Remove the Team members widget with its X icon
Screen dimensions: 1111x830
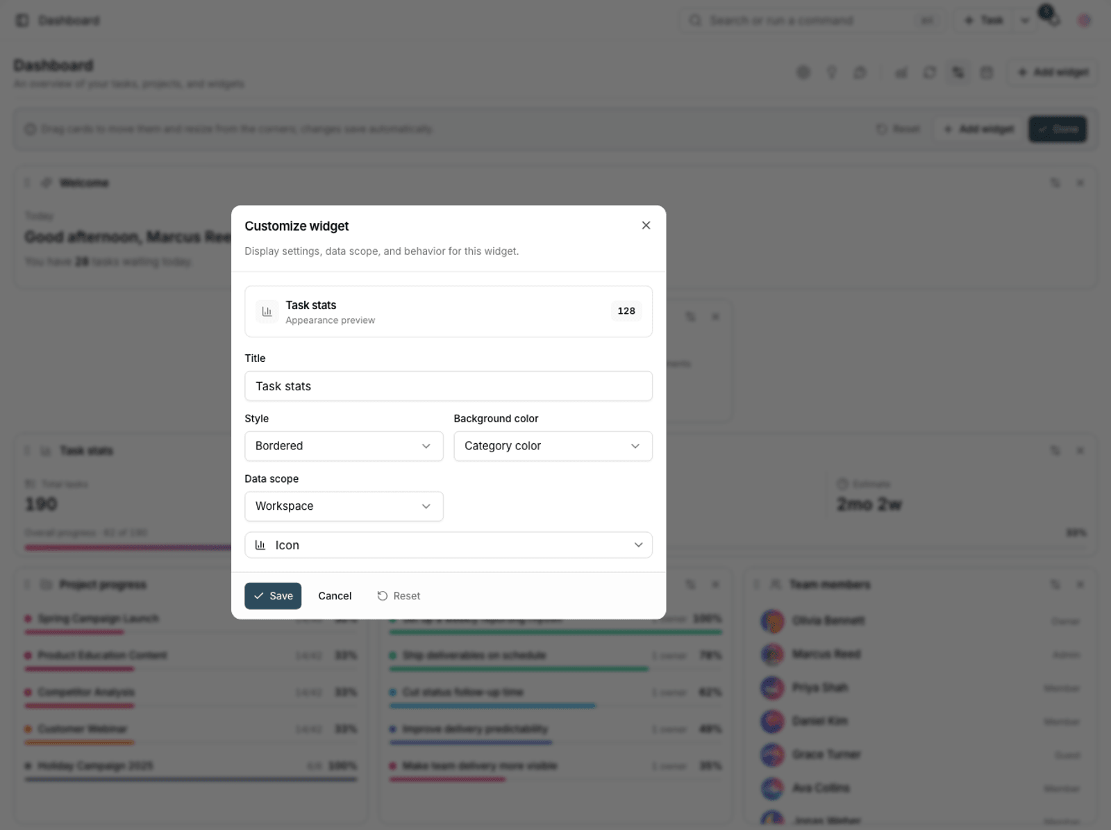point(1080,585)
